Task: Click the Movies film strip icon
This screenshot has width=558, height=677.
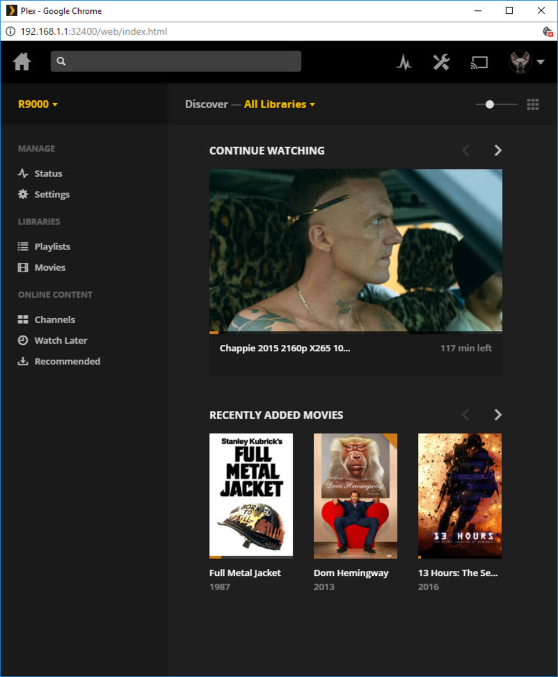Action: (x=23, y=267)
